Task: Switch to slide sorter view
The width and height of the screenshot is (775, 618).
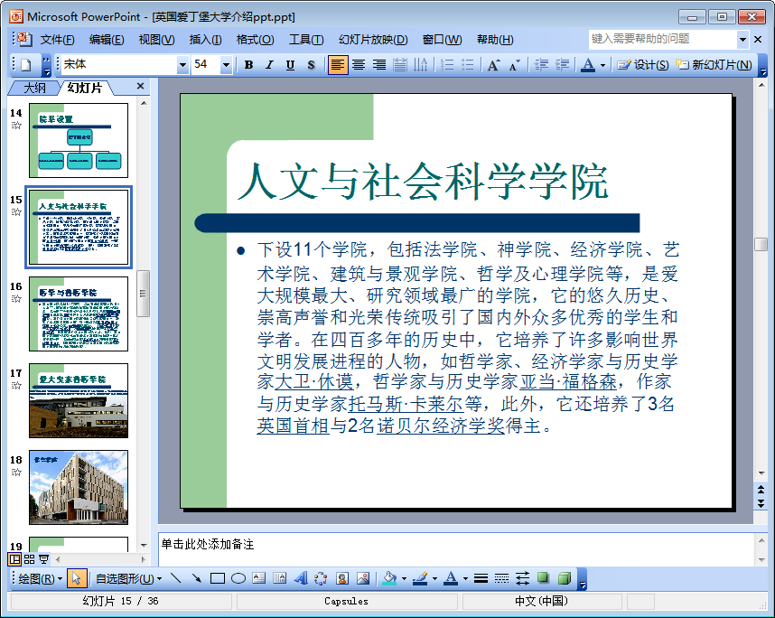Action: pos(29,559)
